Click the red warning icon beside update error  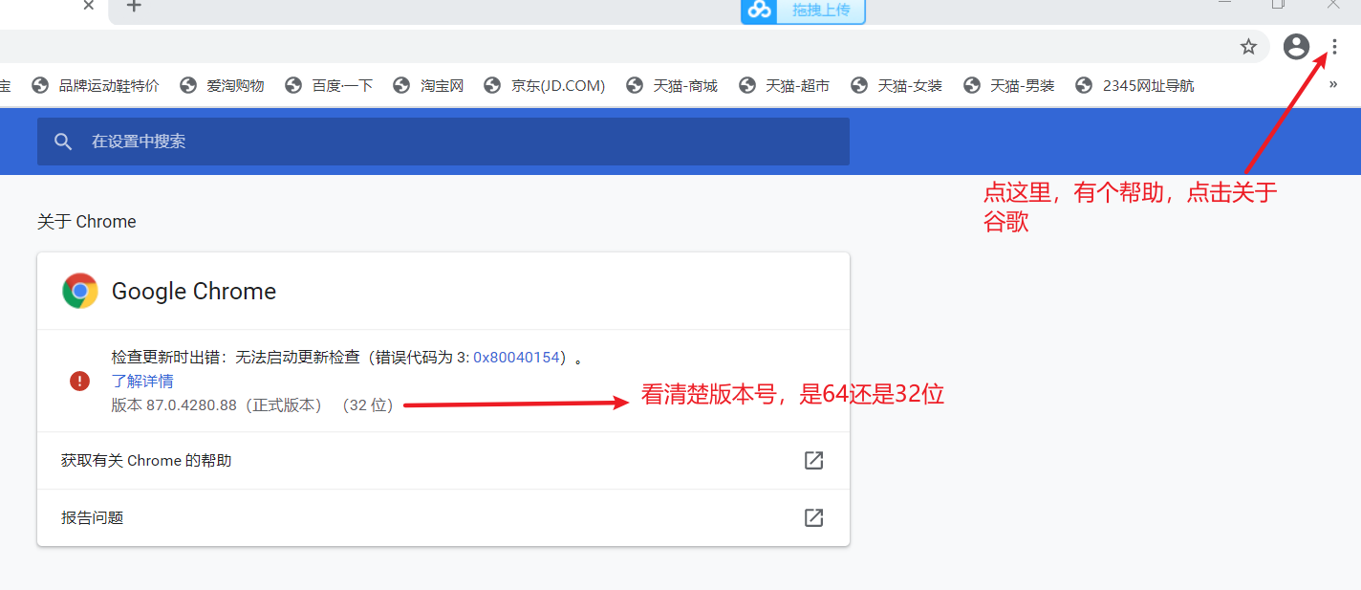coord(79,381)
